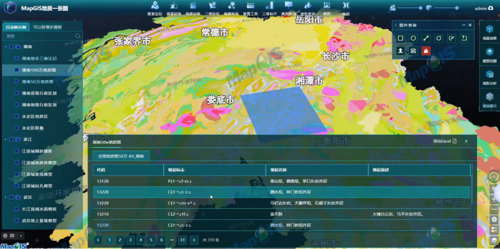
Task: Open the 场景特效 scene effects tool
Action: [231, 9]
